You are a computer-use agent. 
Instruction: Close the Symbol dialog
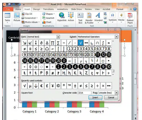point(115,30)
